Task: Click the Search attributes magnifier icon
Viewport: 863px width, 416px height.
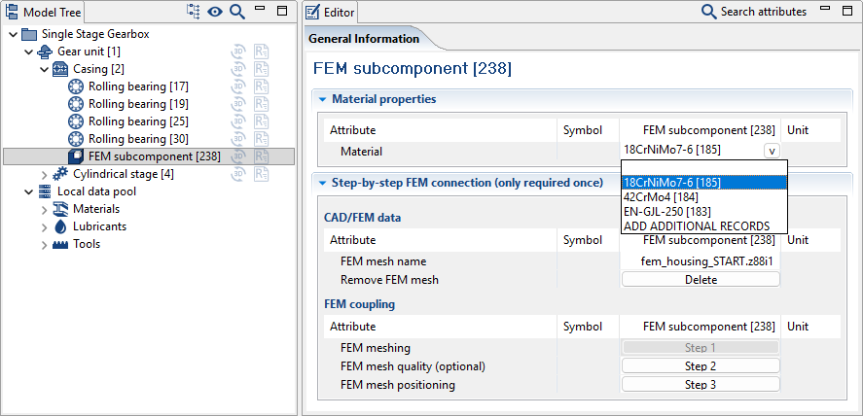Action: (709, 12)
